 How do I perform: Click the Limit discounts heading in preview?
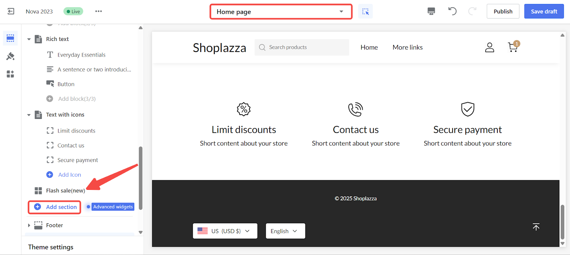(244, 130)
